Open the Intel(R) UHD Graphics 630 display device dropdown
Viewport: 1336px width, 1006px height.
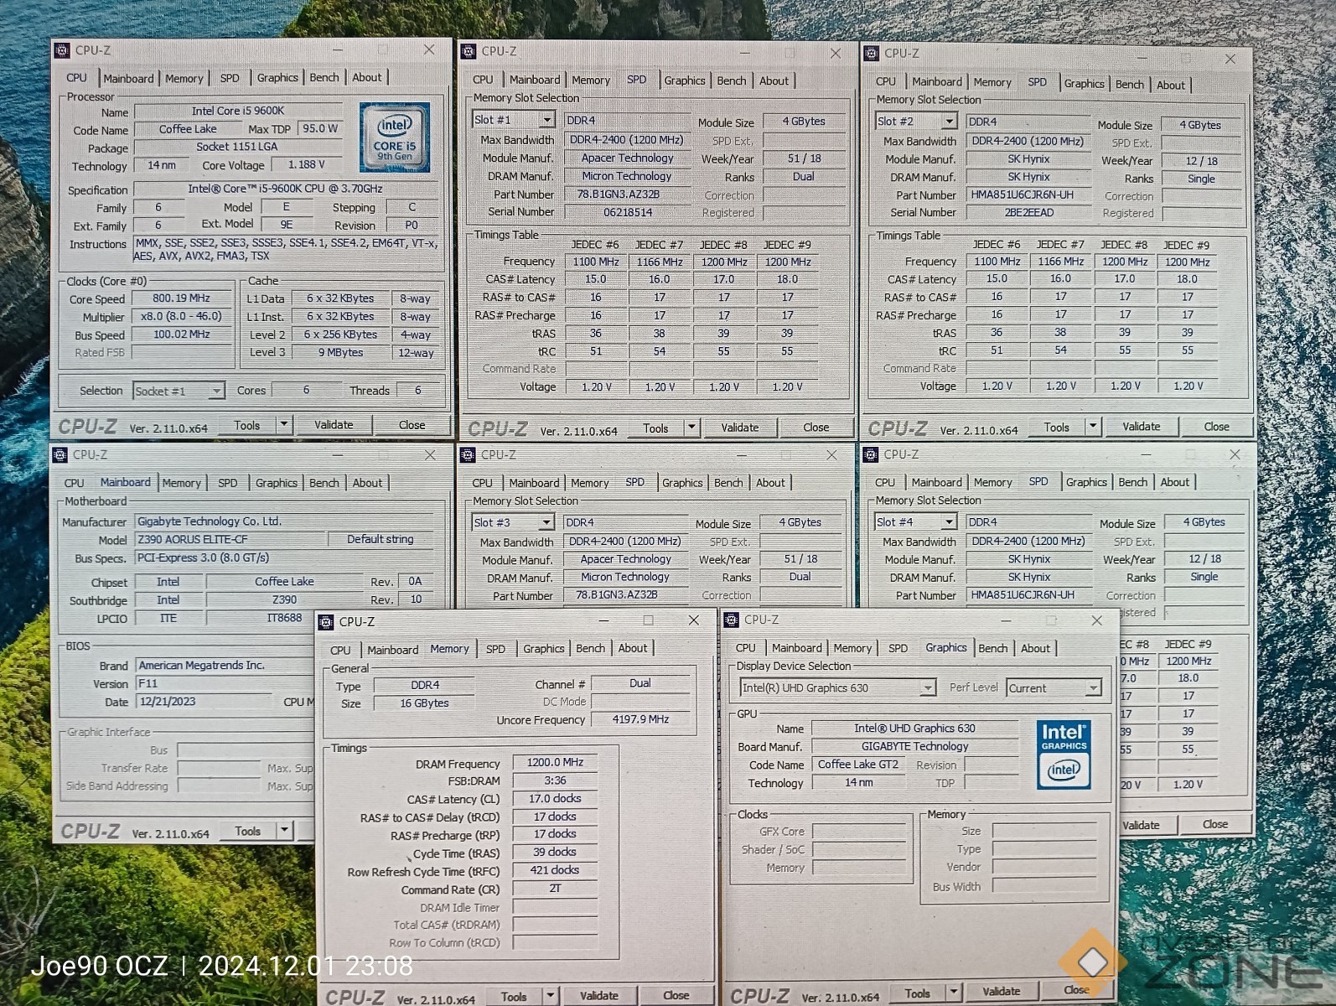[x=927, y=688]
